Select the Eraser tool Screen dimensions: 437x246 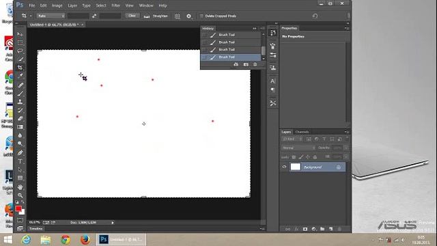[x=20, y=118]
